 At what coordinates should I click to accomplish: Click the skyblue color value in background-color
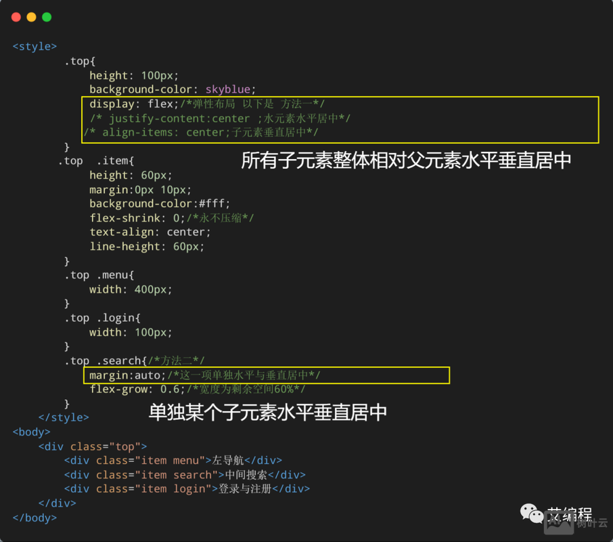click(227, 89)
